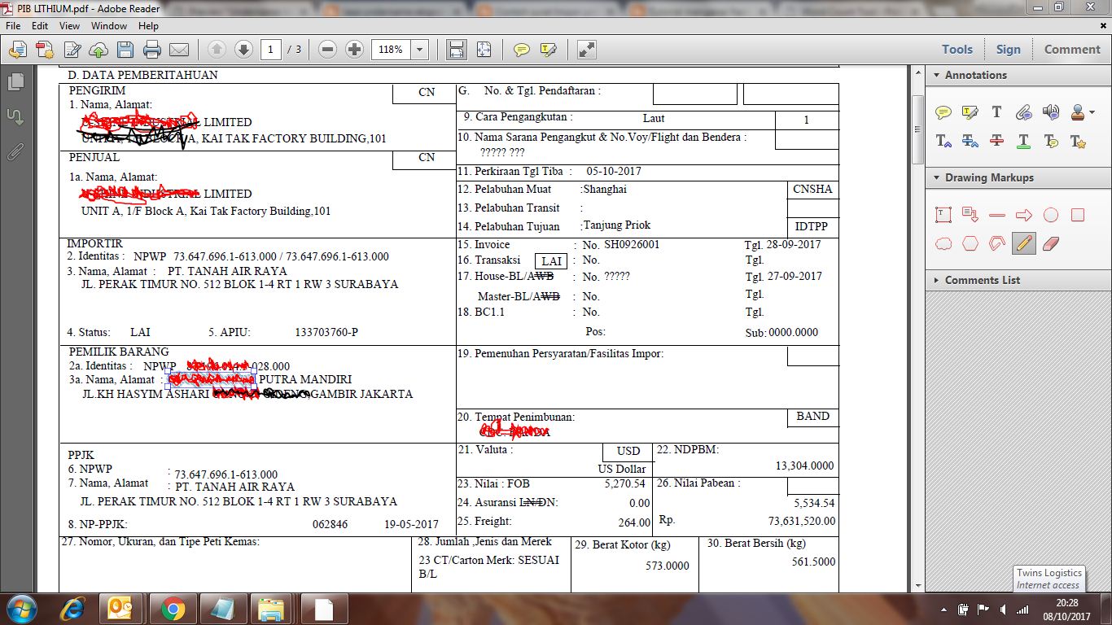Switch to fit-page view mode
1112x625 pixels.
pos(484,50)
